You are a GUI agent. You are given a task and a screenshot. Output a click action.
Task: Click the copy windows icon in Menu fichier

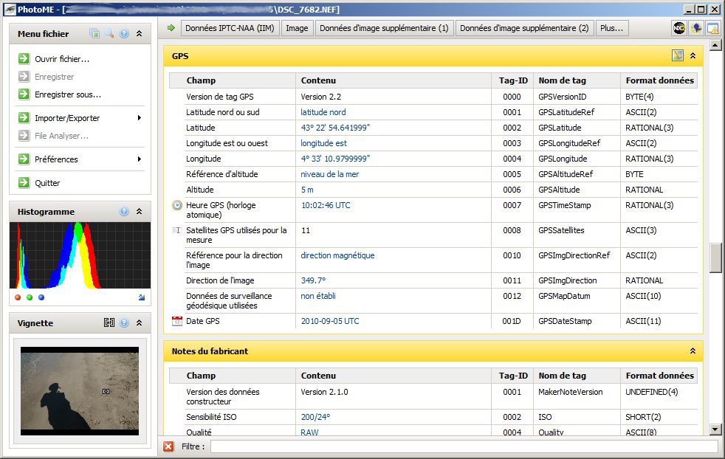(x=95, y=34)
